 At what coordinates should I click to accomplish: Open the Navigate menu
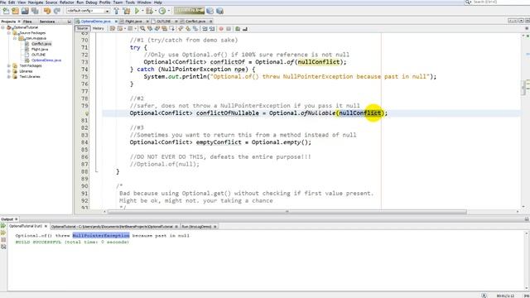(36, 2)
